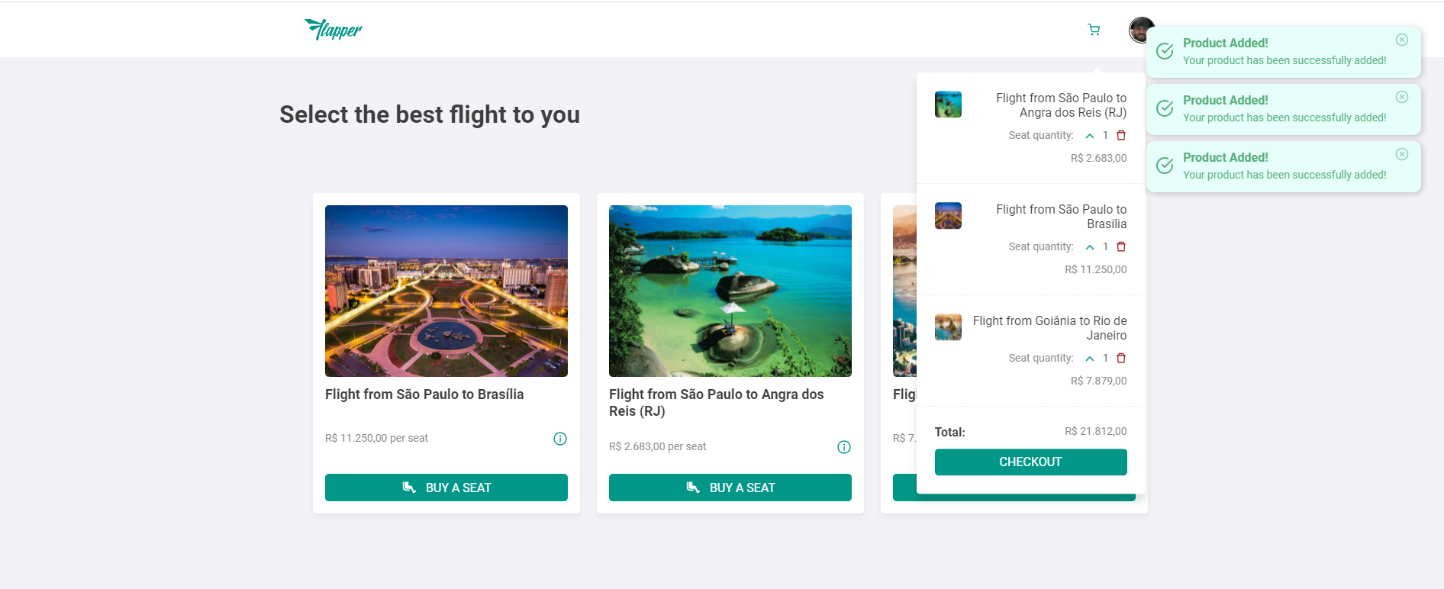Open the shopping cart icon

tap(1094, 30)
